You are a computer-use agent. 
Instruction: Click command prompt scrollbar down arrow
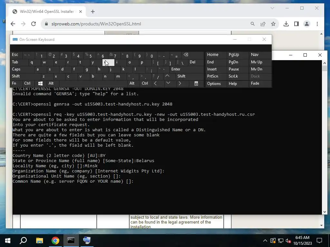pyautogui.click(x=324, y=212)
